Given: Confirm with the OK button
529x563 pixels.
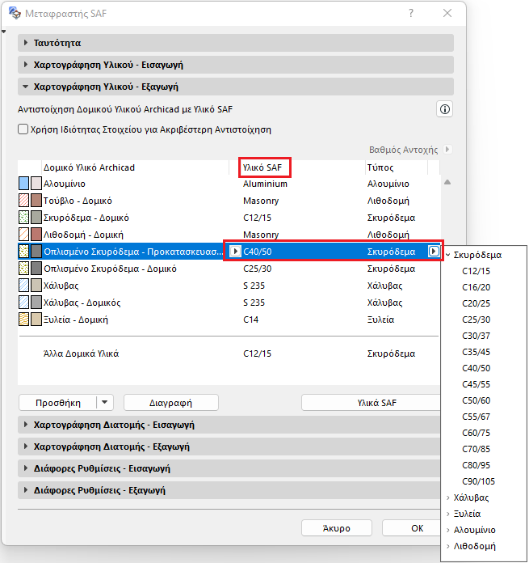Looking at the screenshot, I should click(411, 528).
